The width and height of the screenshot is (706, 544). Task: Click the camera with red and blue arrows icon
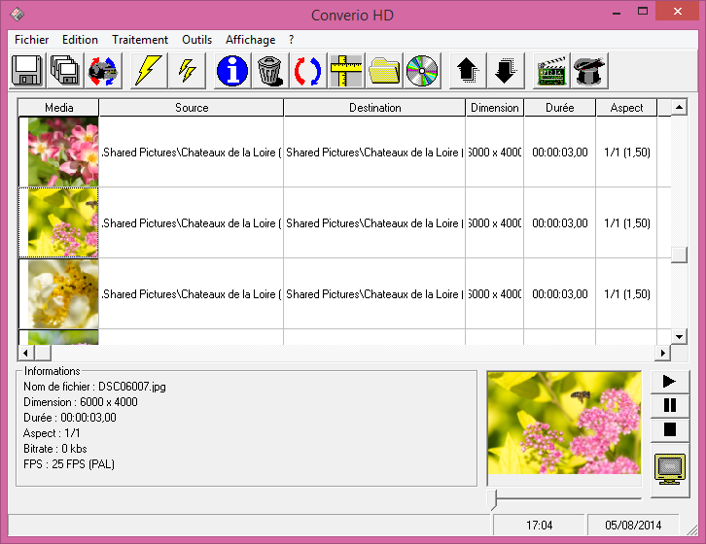103,70
